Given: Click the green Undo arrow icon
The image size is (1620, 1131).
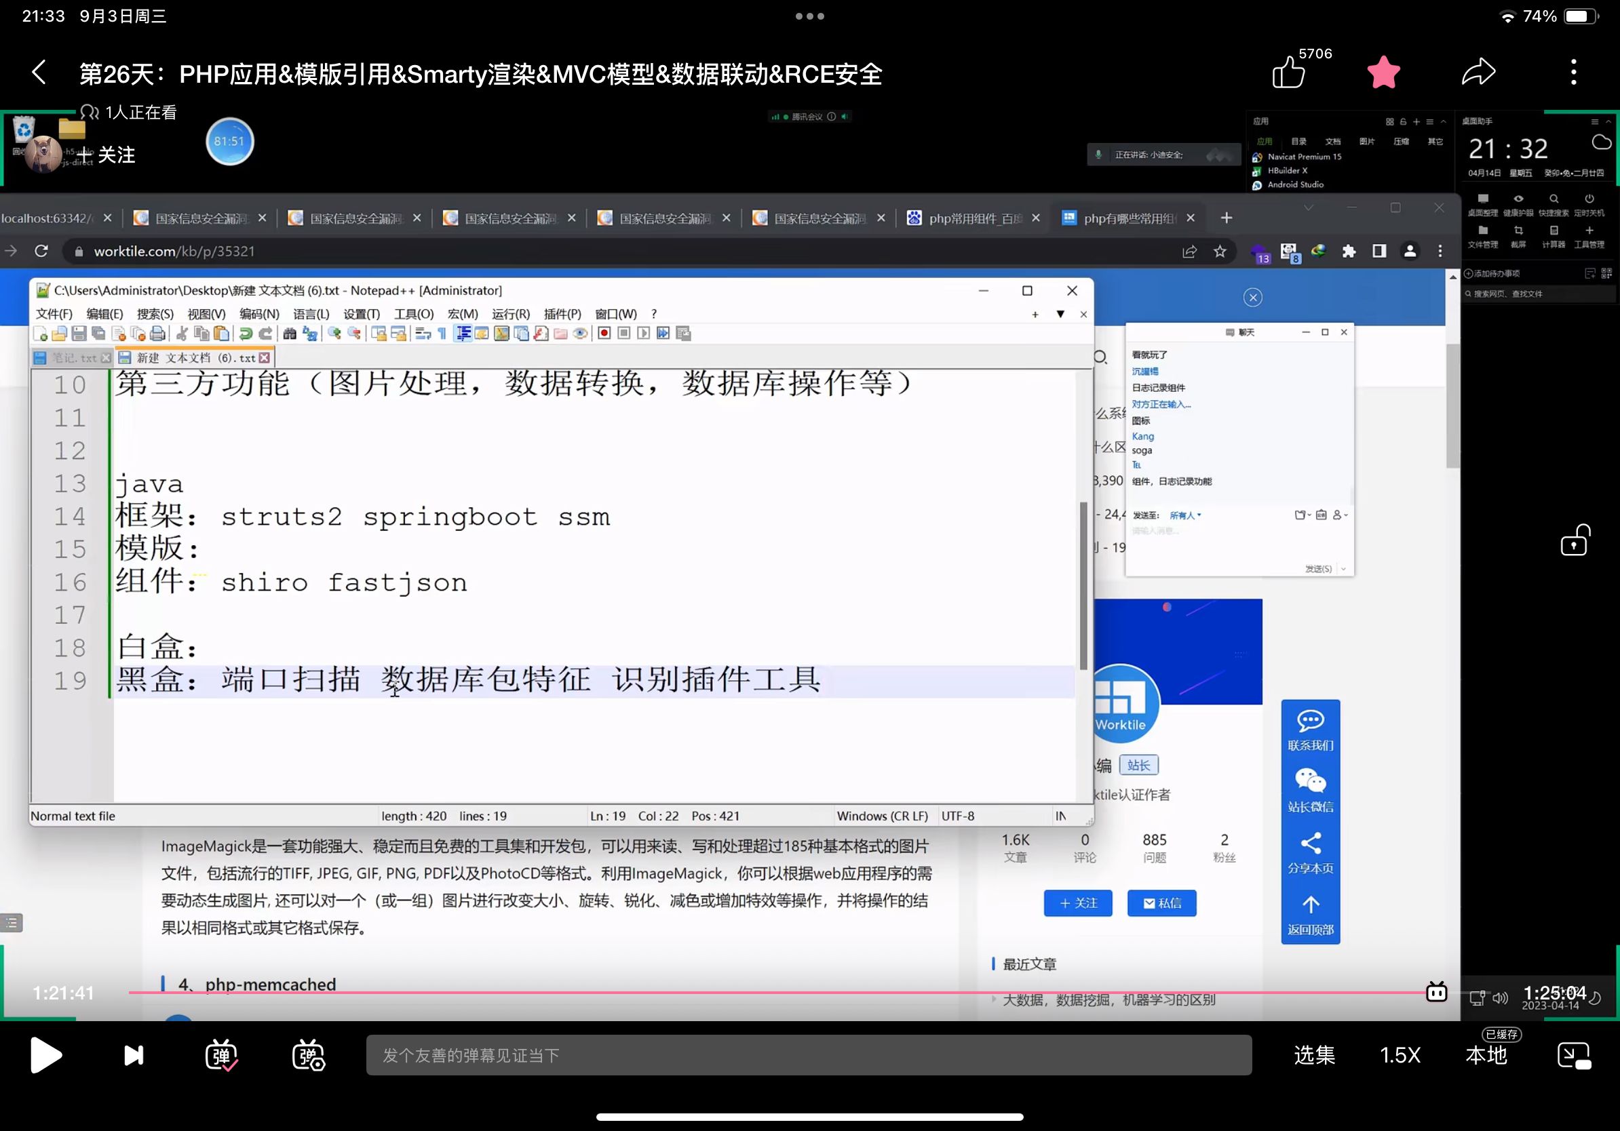Looking at the screenshot, I should (x=246, y=334).
